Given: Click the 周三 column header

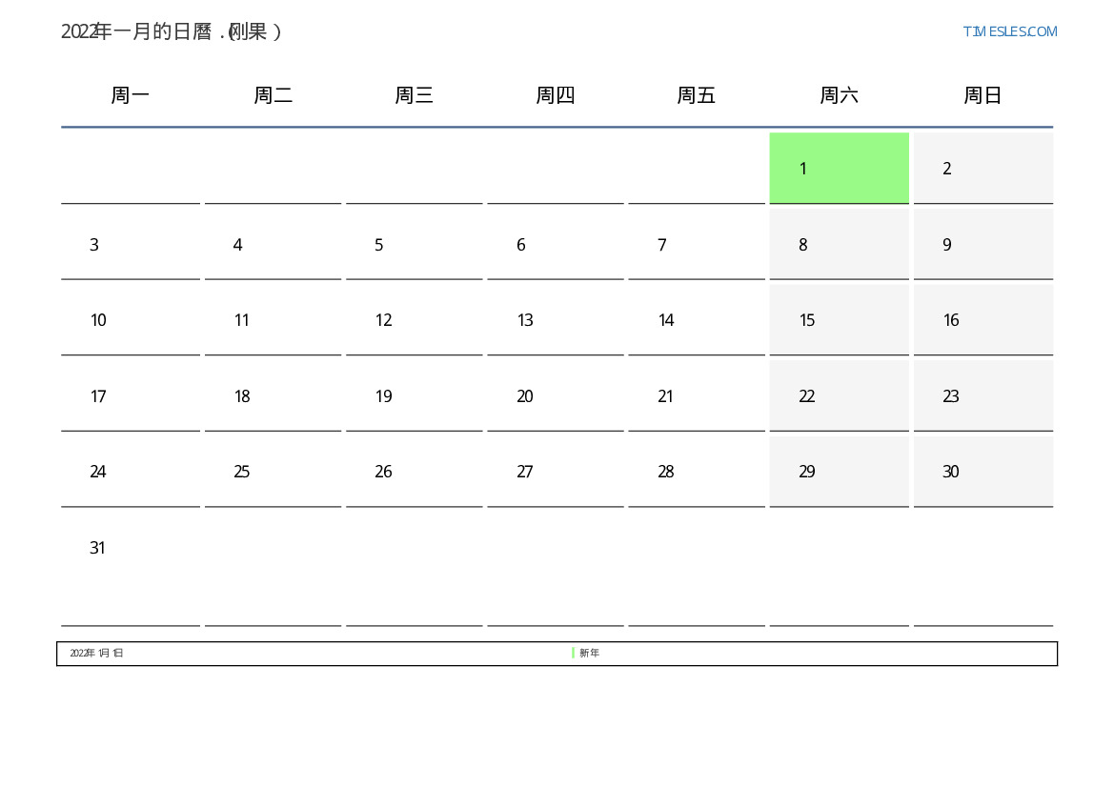Looking at the screenshot, I should pos(415,95).
